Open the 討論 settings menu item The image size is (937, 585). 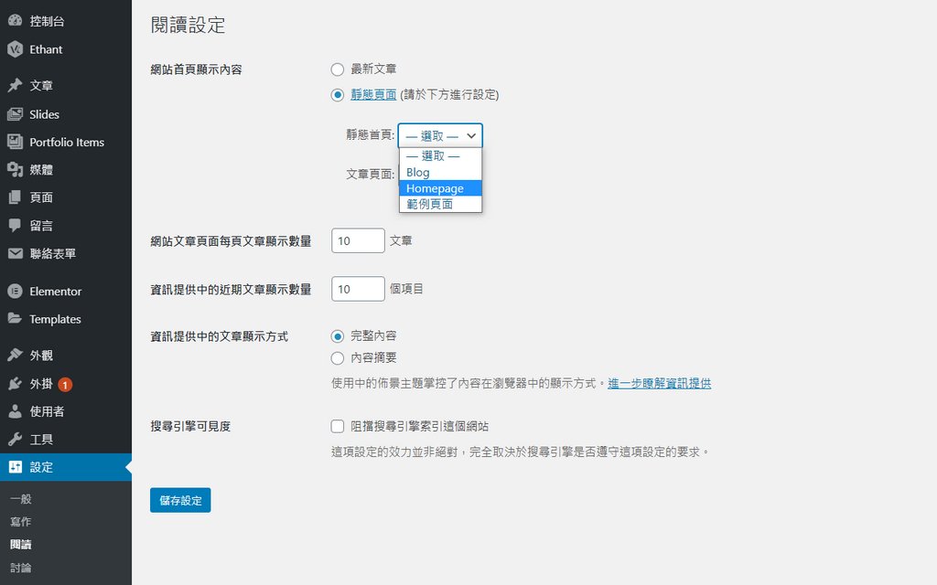[x=20, y=566]
